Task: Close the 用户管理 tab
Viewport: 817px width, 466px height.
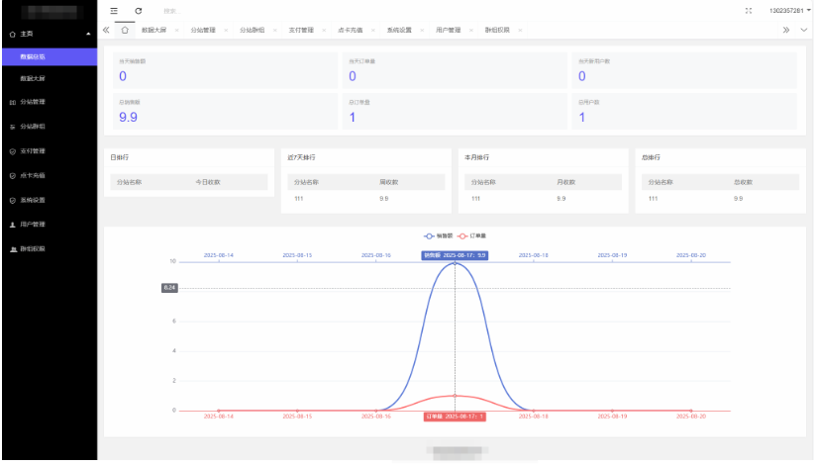Action: pyautogui.click(x=471, y=31)
